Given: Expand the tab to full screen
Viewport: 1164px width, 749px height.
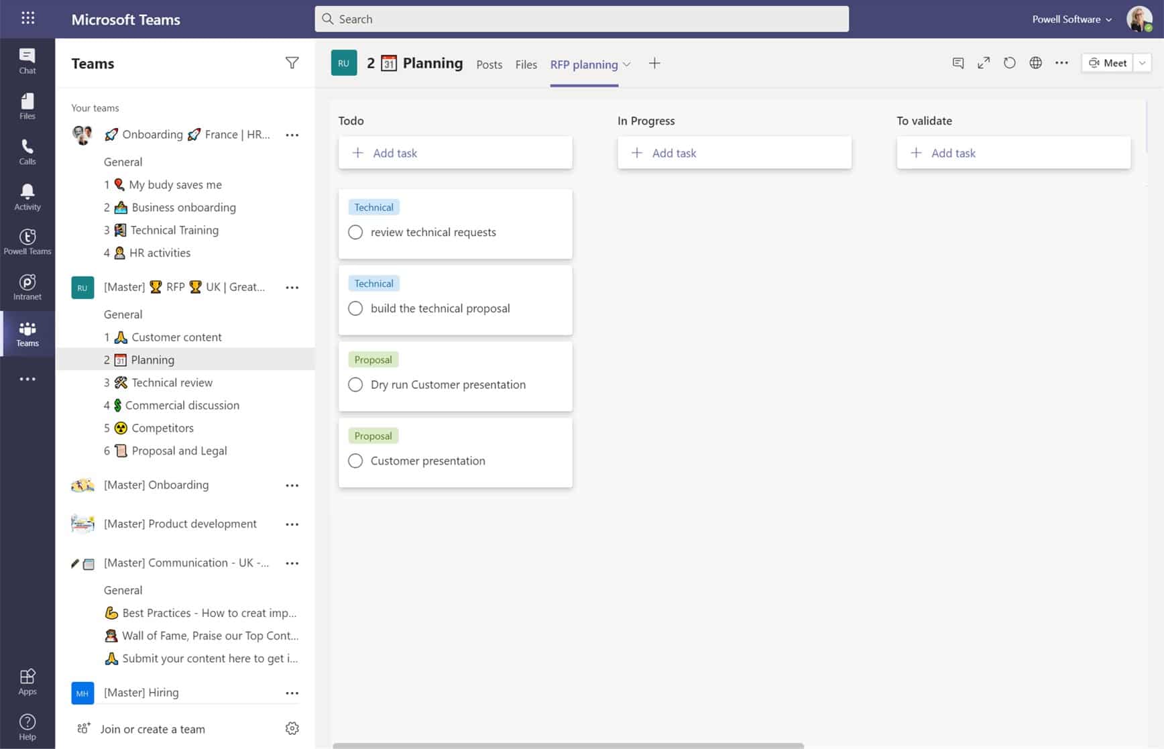Looking at the screenshot, I should (x=984, y=63).
